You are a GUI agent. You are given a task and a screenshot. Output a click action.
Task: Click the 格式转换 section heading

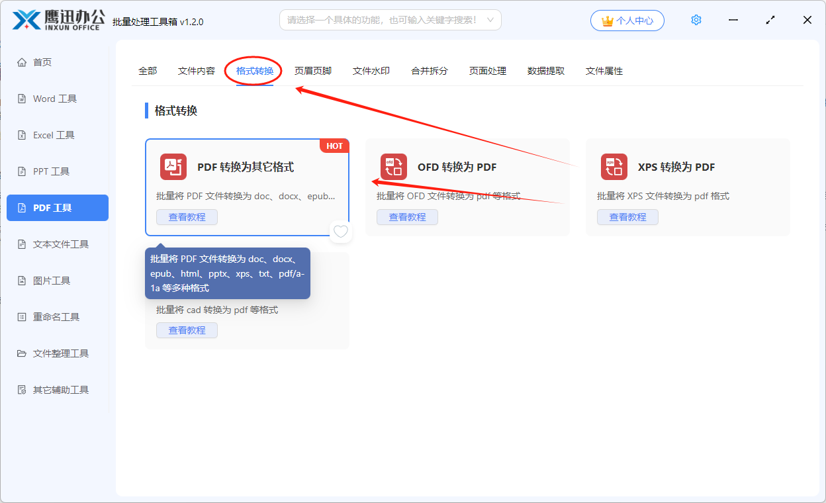pyautogui.click(x=176, y=111)
